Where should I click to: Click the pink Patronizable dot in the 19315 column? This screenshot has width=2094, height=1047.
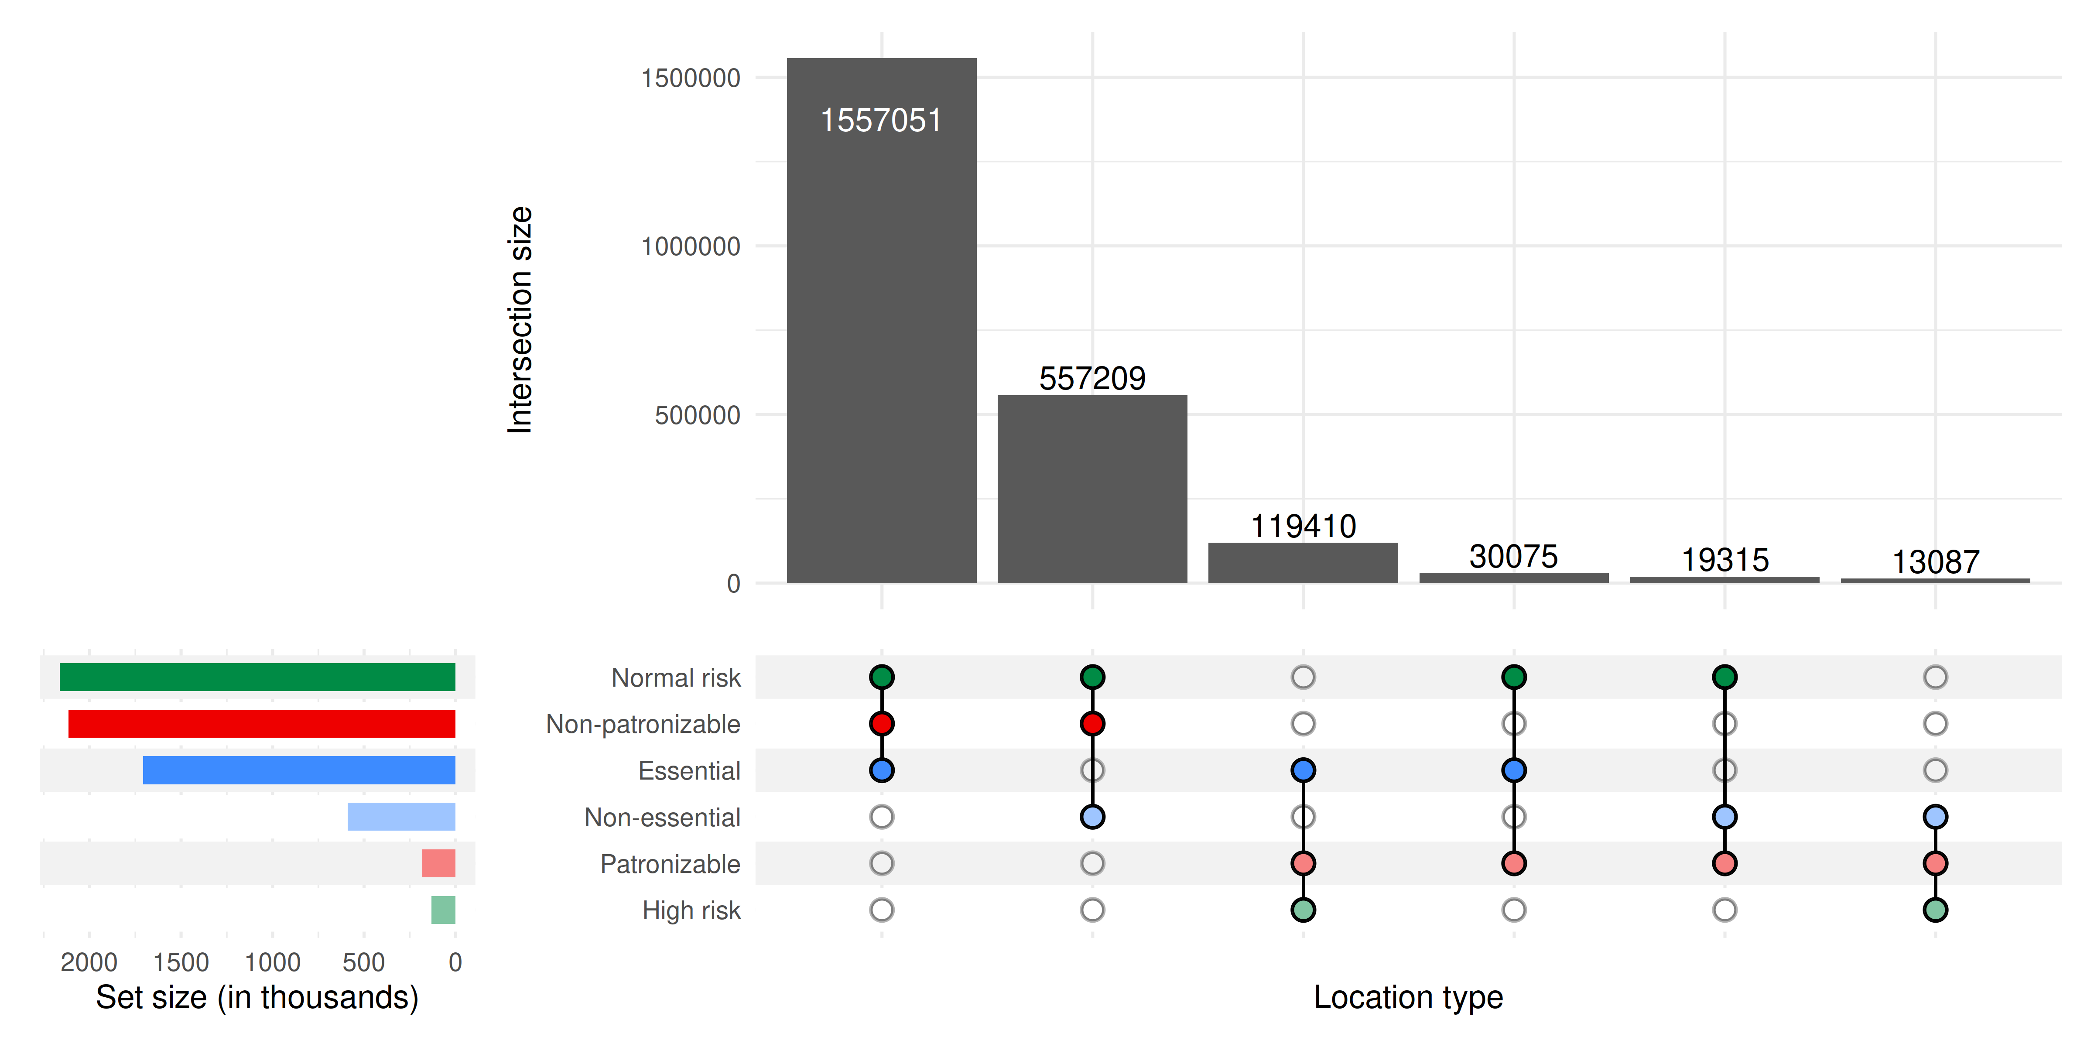tap(1724, 863)
